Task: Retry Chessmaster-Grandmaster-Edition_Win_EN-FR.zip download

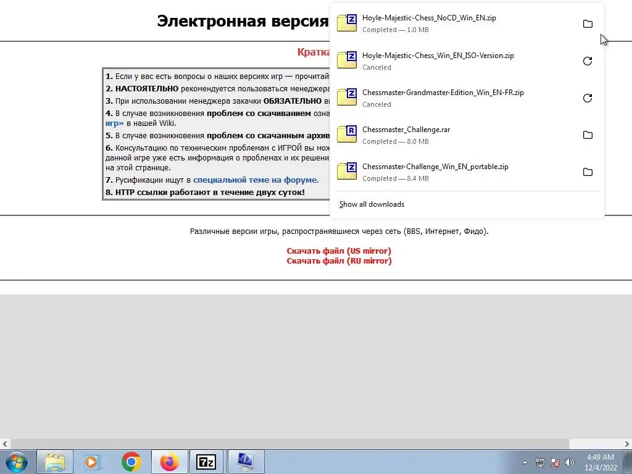Action: pyautogui.click(x=588, y=98)
